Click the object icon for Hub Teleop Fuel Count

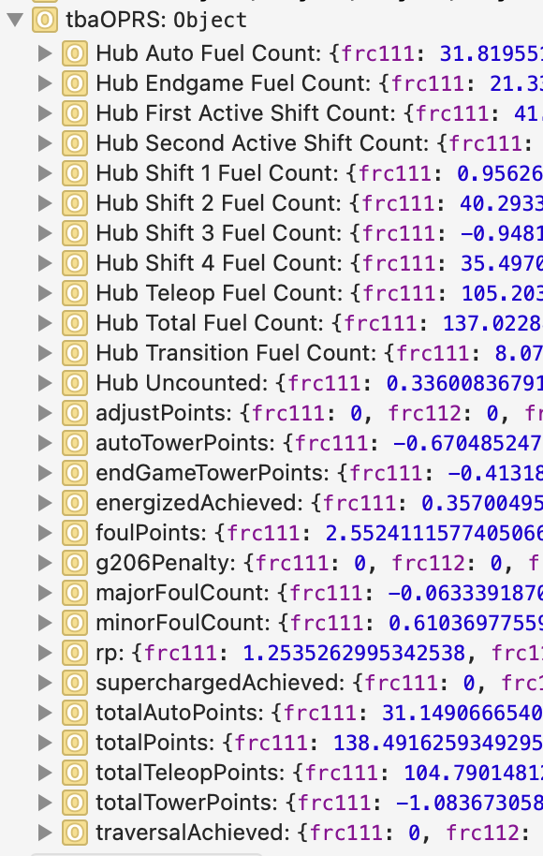(75, 293)
